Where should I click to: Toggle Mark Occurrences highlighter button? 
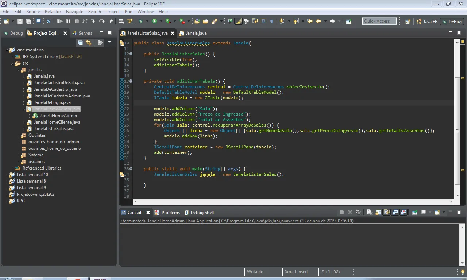coord(238,22)
